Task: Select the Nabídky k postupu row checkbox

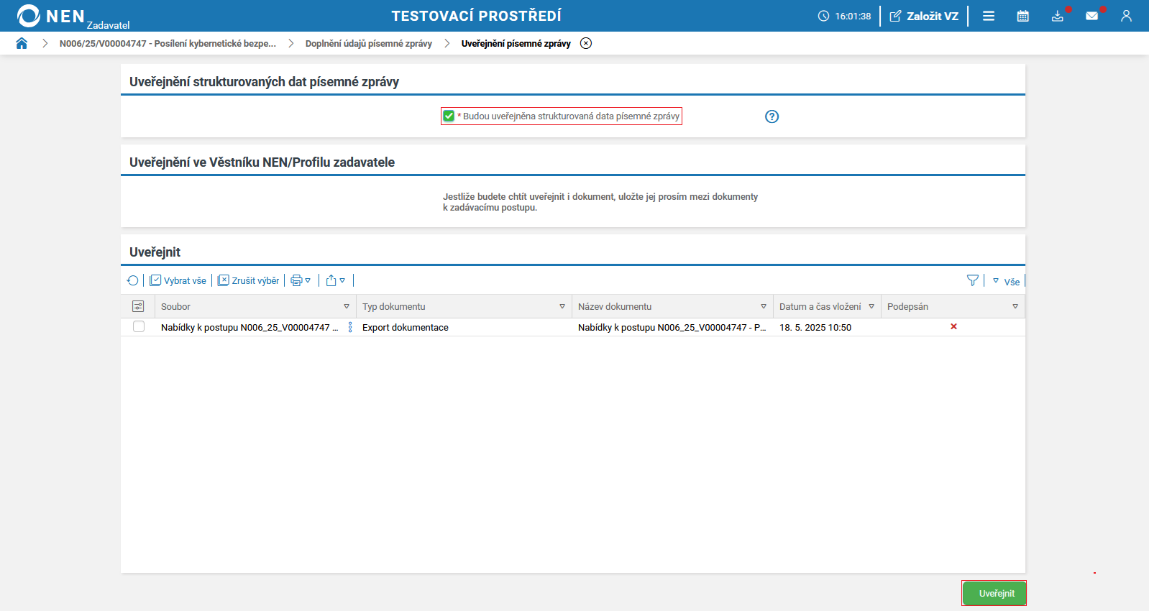Action: (x=139, y=327)
